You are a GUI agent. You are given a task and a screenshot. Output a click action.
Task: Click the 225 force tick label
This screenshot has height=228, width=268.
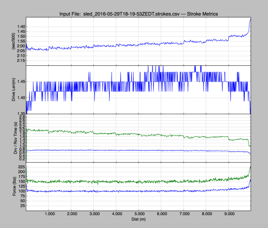click(x=20, y=166)
